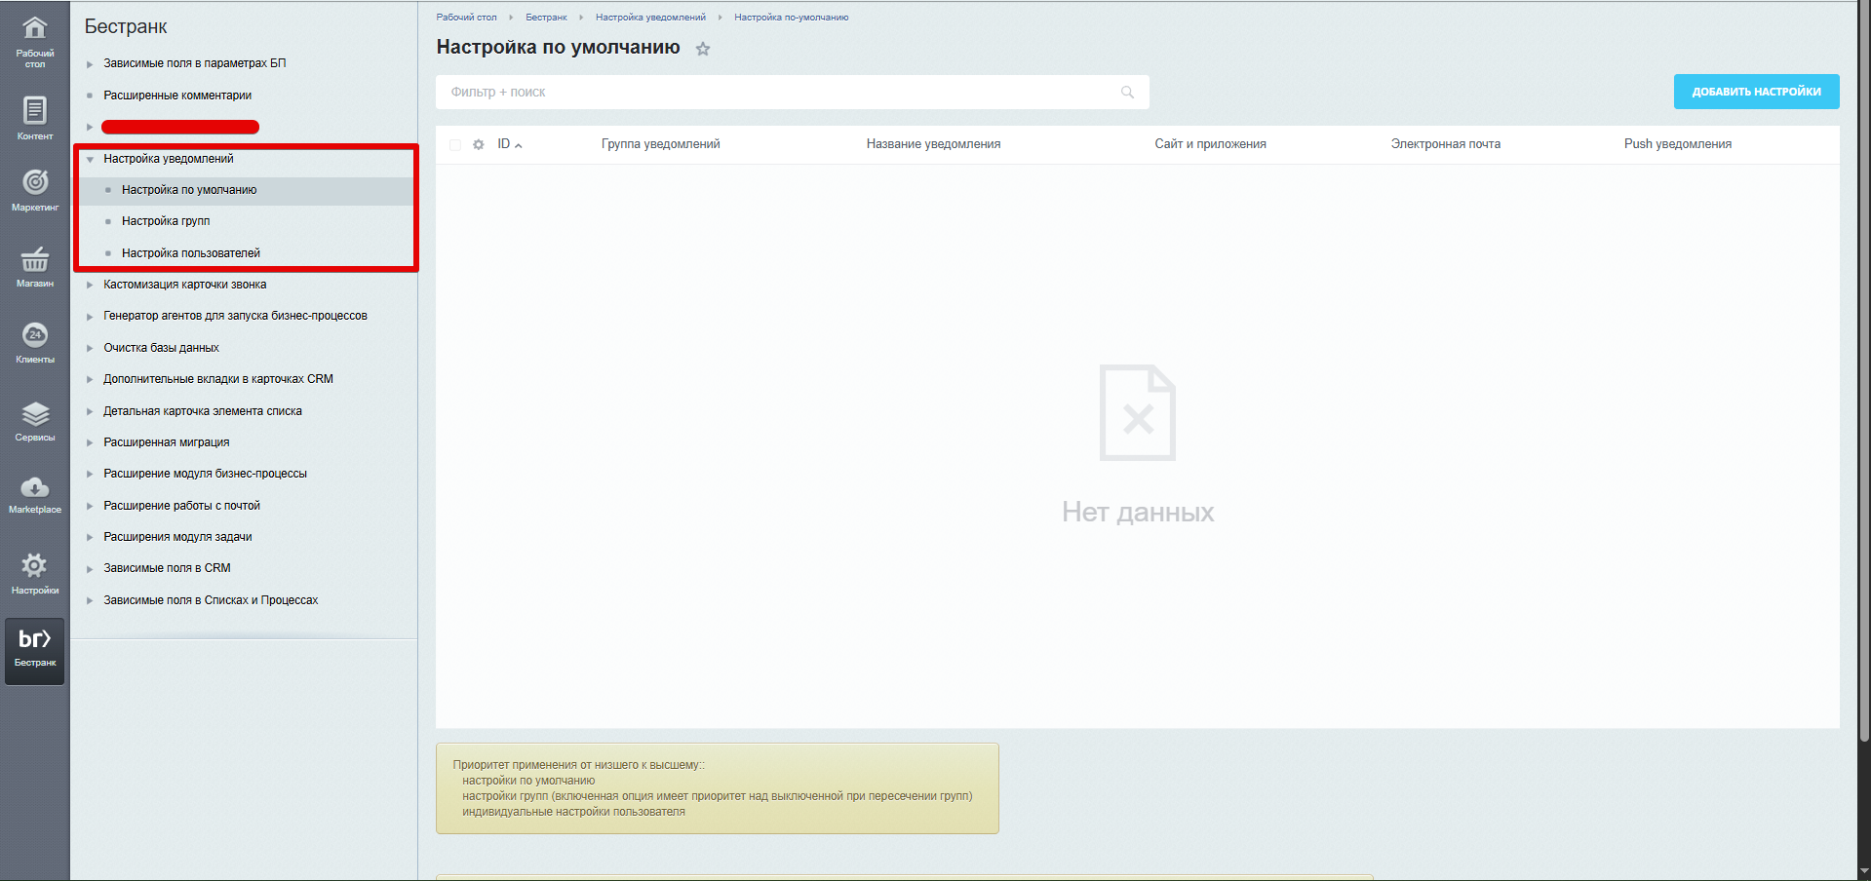Expand Кастомизация карточки звонка tree node
The image size is (1871, 881).
point(90,285)
